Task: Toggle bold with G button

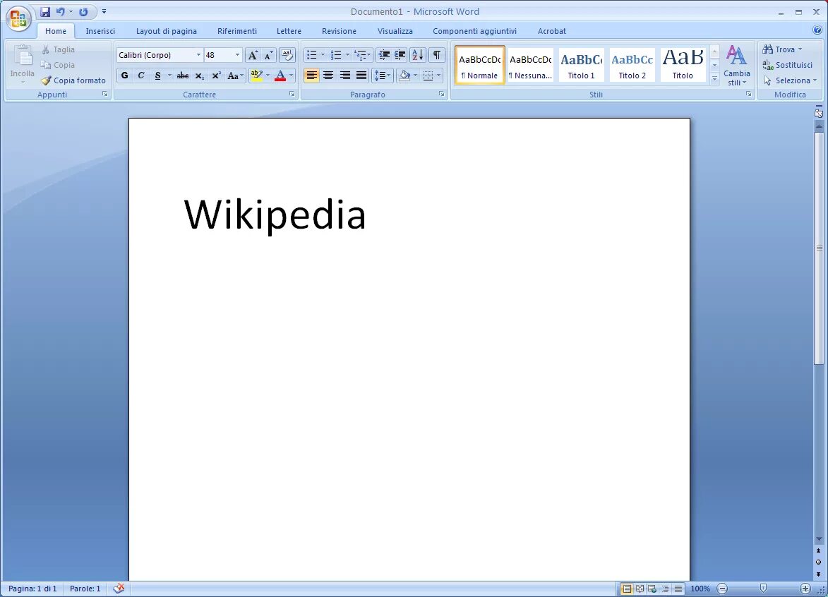Action: [125, 76]
